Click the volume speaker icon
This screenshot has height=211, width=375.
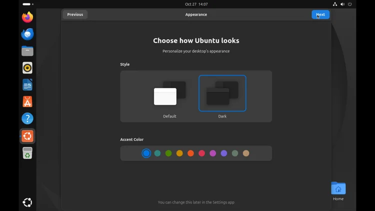[342, 4]
